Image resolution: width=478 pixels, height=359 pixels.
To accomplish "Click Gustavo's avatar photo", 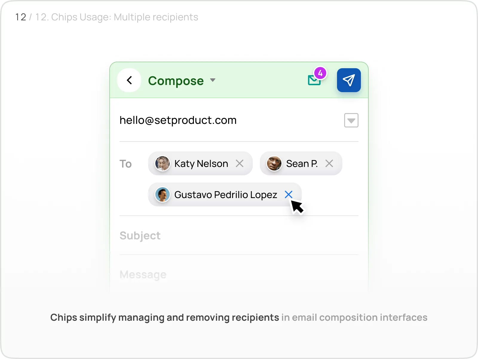I will pos(163,194).
